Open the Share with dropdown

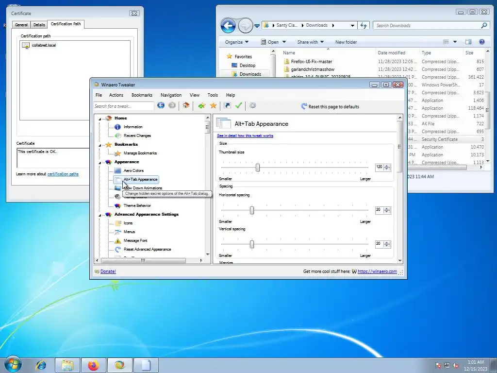pyautogui.click(x=310, y=42)
